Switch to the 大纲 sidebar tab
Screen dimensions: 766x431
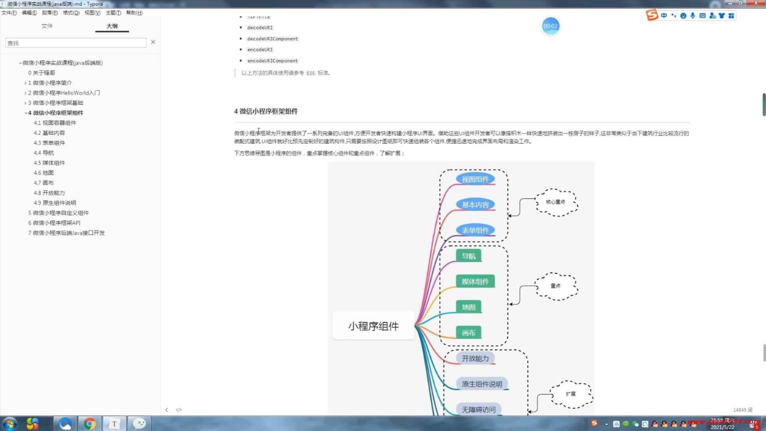(112, 26)
